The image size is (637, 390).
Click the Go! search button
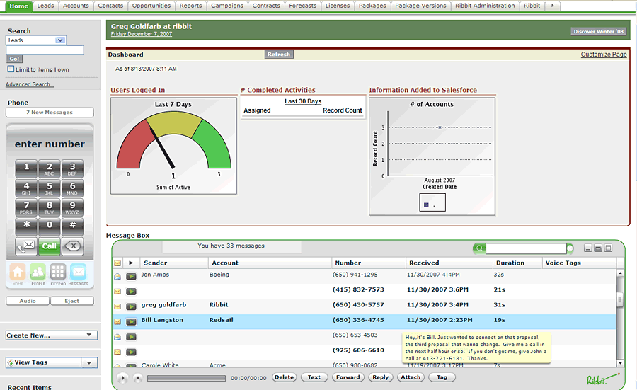tap(14, 59)
